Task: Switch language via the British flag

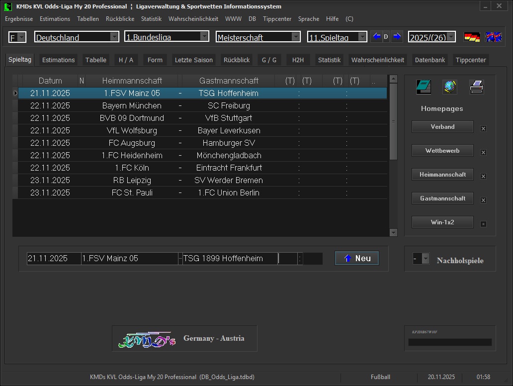Action: pos(493,37)
